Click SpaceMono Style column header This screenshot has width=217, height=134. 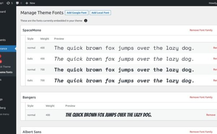click(30, 39)
